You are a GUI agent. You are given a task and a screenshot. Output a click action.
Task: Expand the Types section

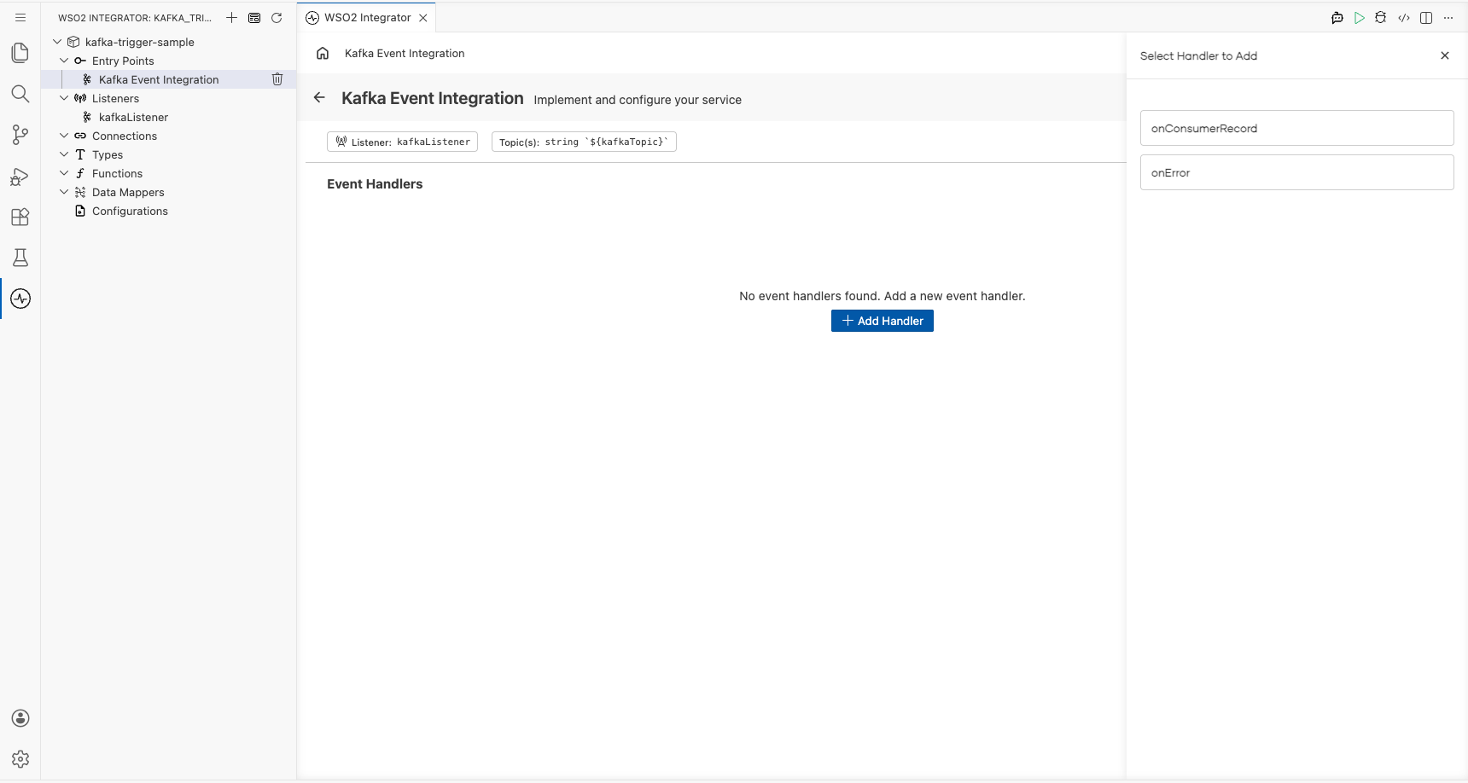click(x=64, y=154)
